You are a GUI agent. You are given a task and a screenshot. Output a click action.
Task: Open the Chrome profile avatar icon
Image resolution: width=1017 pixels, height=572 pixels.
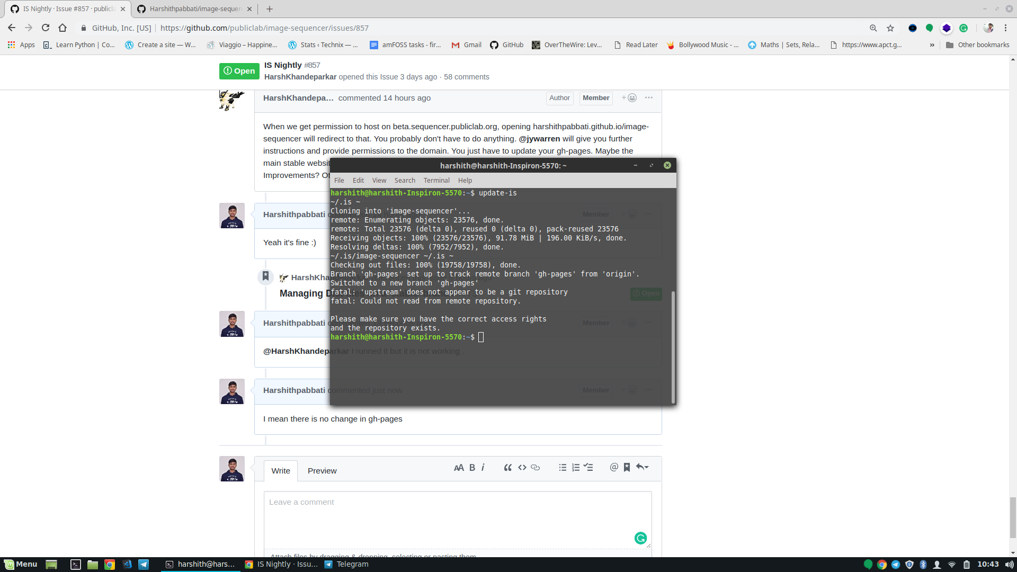[988, 28]
